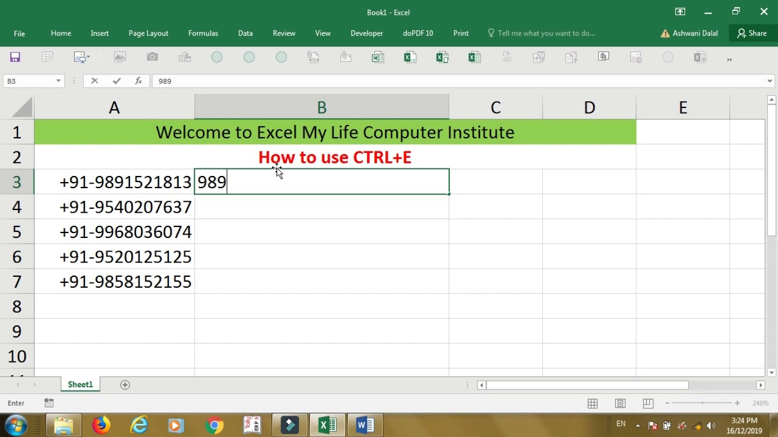
Task: Open Google Chrome from the taskbar
Action: (214, 425)
